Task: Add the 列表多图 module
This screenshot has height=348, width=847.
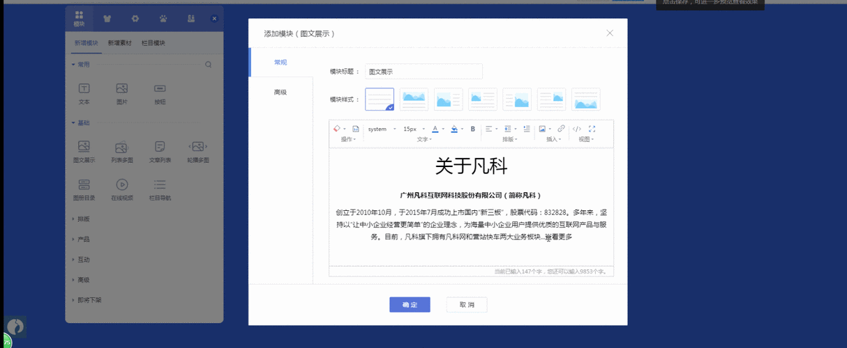Action: (x=122, y=152)
